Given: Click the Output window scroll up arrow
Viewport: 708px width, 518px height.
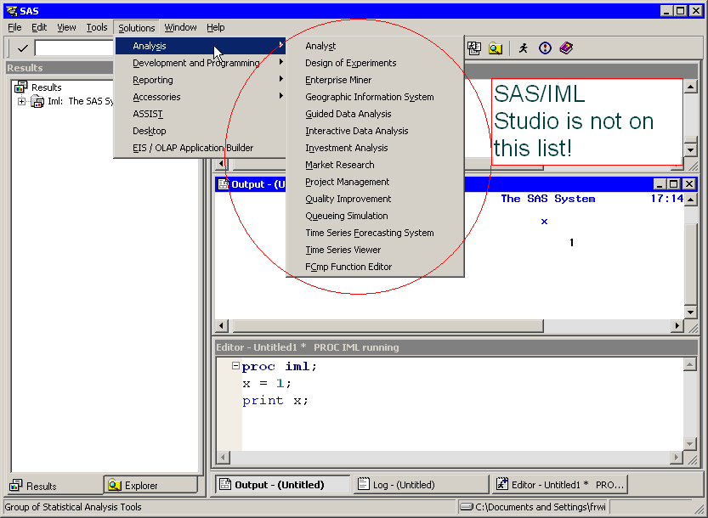Looking at the screenshot, I should (x=690, y=199).
